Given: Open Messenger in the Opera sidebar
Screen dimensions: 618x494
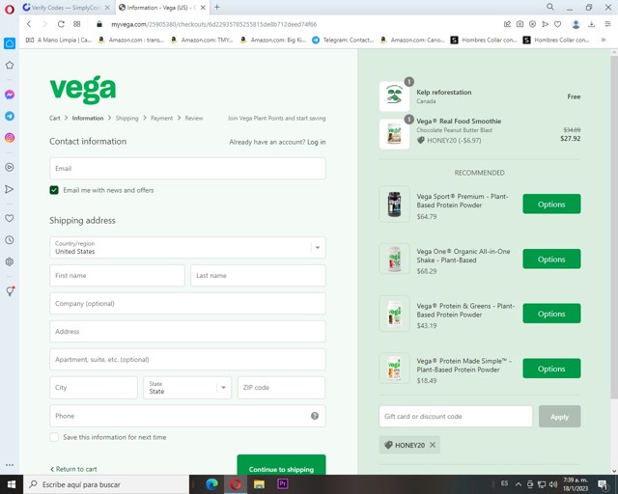Looking at the screenshot, I should pos(10,95).
